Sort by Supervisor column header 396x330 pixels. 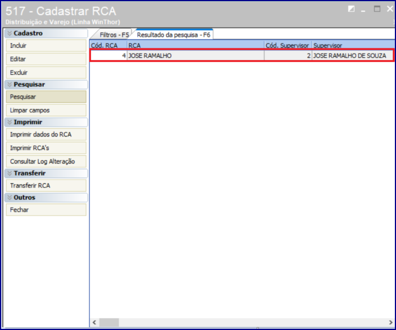pos(353,46)
